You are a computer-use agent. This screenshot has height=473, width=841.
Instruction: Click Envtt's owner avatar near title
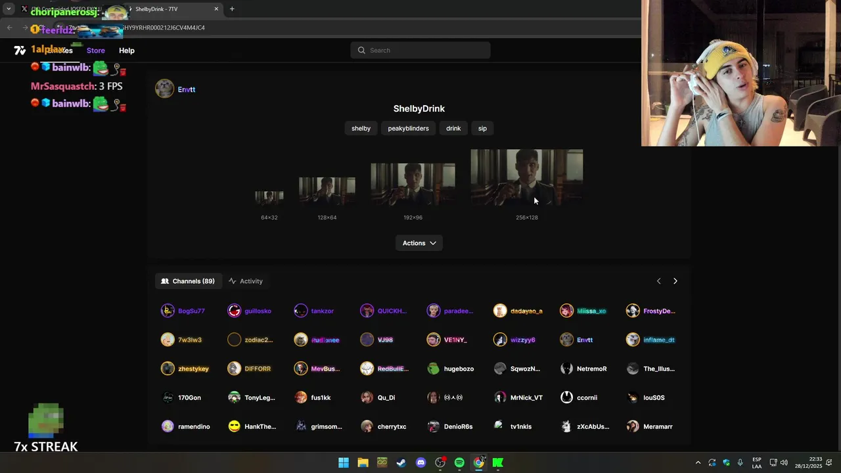(x=164, y=89)
